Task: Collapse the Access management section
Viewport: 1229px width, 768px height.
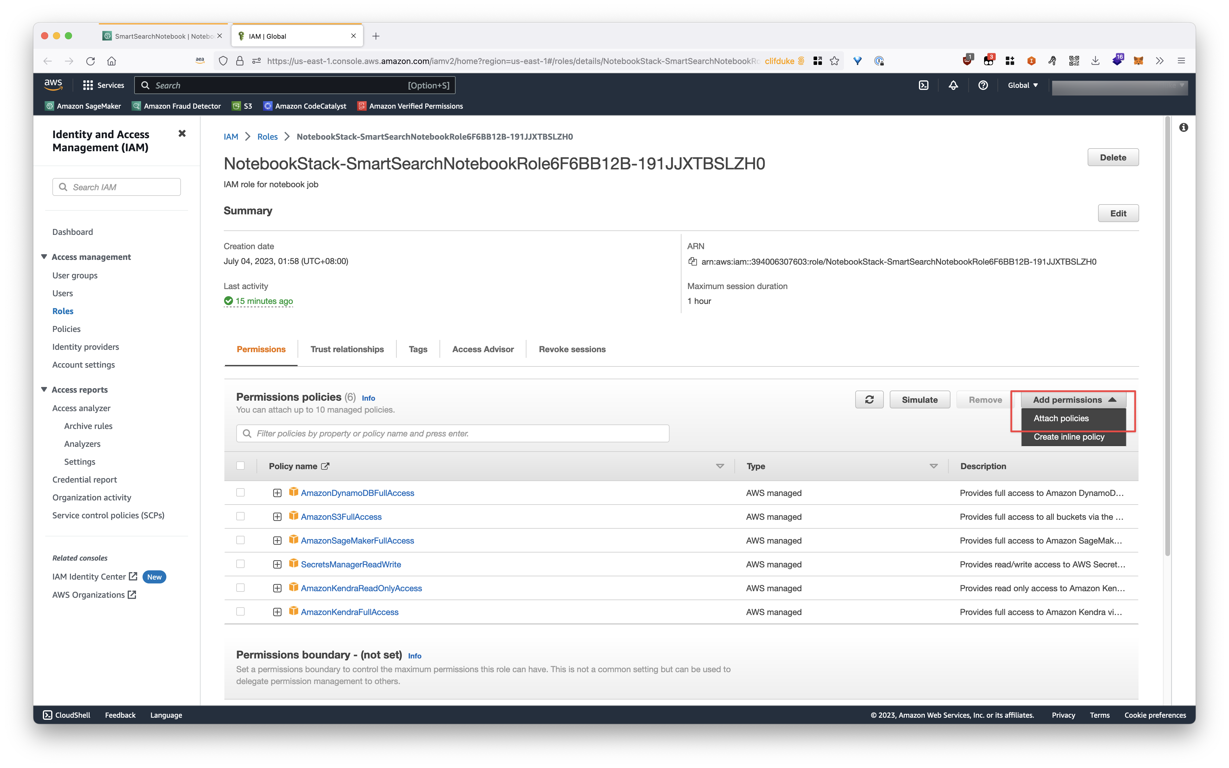Action: [x=44, y=257]
